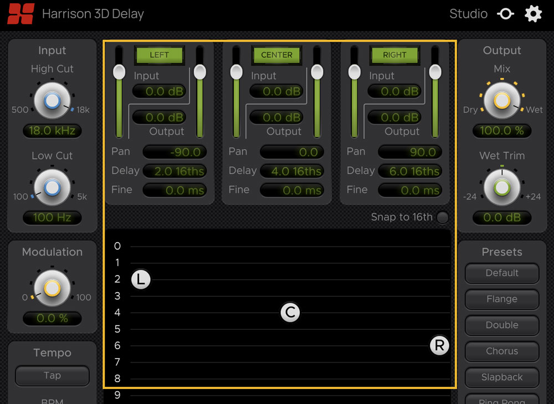Click the Wet Trim knob
Viewport: 554px width, 404px height.
[x=502, y=187]
